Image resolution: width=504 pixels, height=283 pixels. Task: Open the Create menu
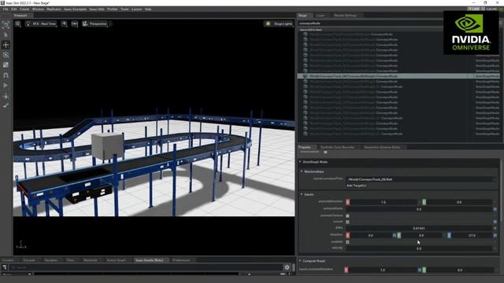click(24, 9)
